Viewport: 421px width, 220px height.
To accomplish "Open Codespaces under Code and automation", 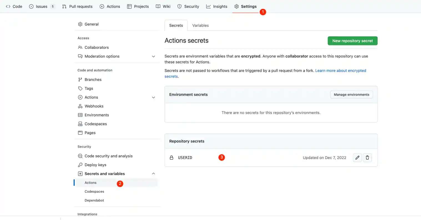I will (95, 124).
